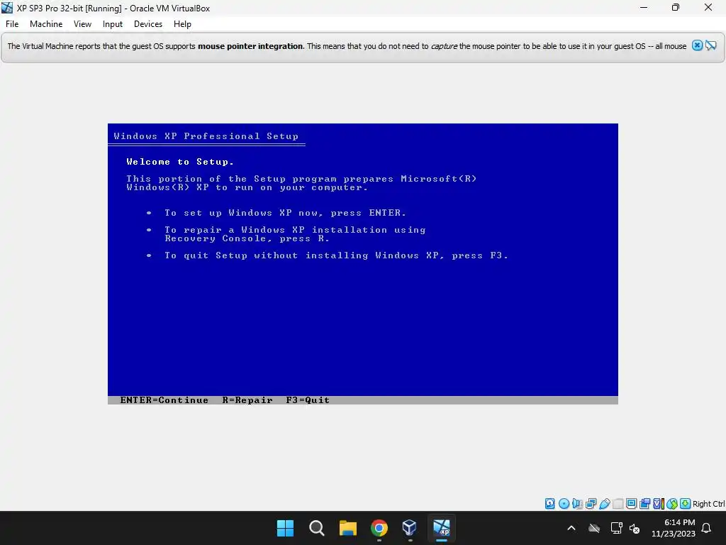This screenshot has height=545, width=726.
Task: Open the Machine menu
Action: (x=46, y=24)
